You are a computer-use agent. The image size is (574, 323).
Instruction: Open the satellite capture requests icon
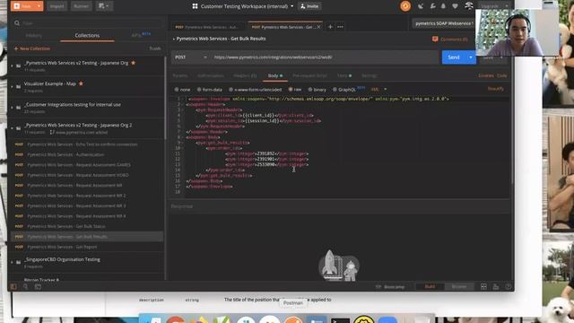click(421, 6)
